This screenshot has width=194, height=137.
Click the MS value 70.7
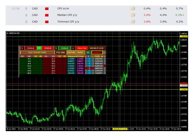coord(53,68)
